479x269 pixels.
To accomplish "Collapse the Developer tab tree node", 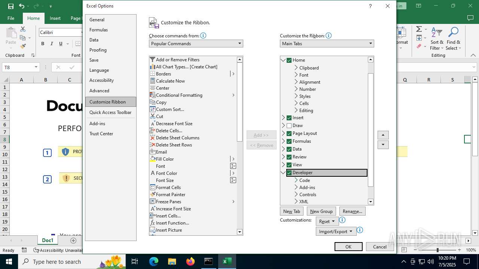I will pyautogui.click(x=283, y=173).
